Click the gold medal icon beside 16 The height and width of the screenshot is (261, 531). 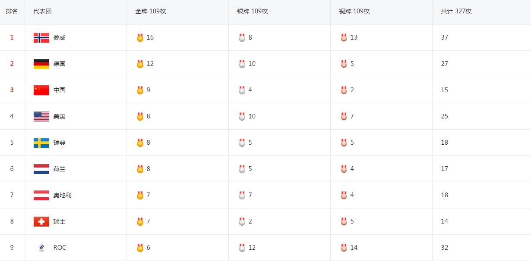click(140, 37)
